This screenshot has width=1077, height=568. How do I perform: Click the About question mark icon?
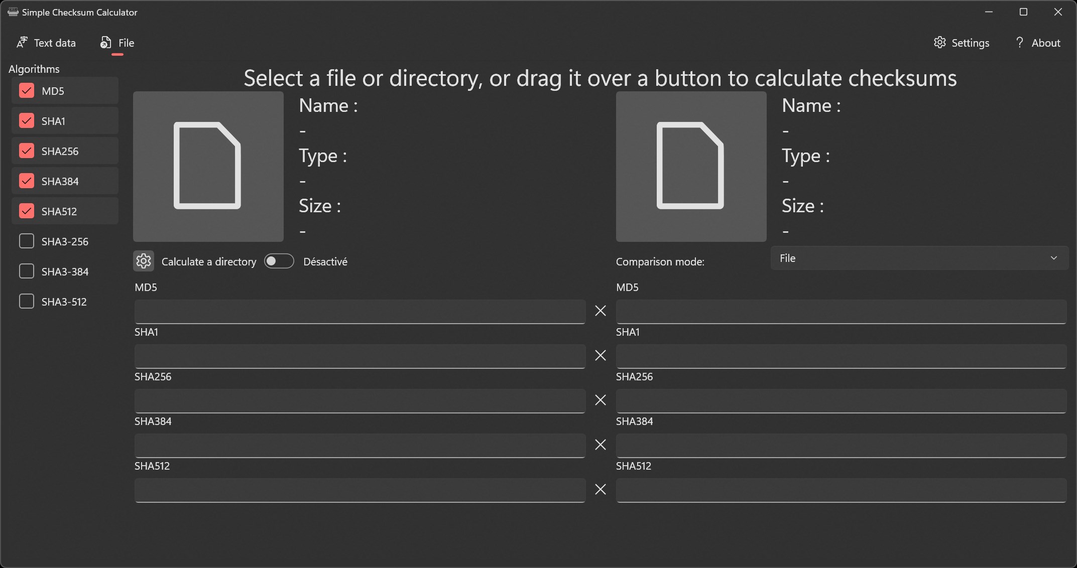click(1019, 43)
